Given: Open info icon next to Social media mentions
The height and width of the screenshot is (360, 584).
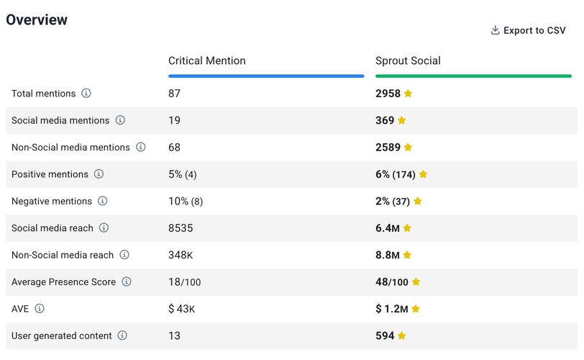Looking at the screenshot, I should point(120,120).
